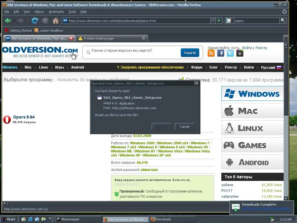
Task: Click the Find It! button
Action: (190, 53)
